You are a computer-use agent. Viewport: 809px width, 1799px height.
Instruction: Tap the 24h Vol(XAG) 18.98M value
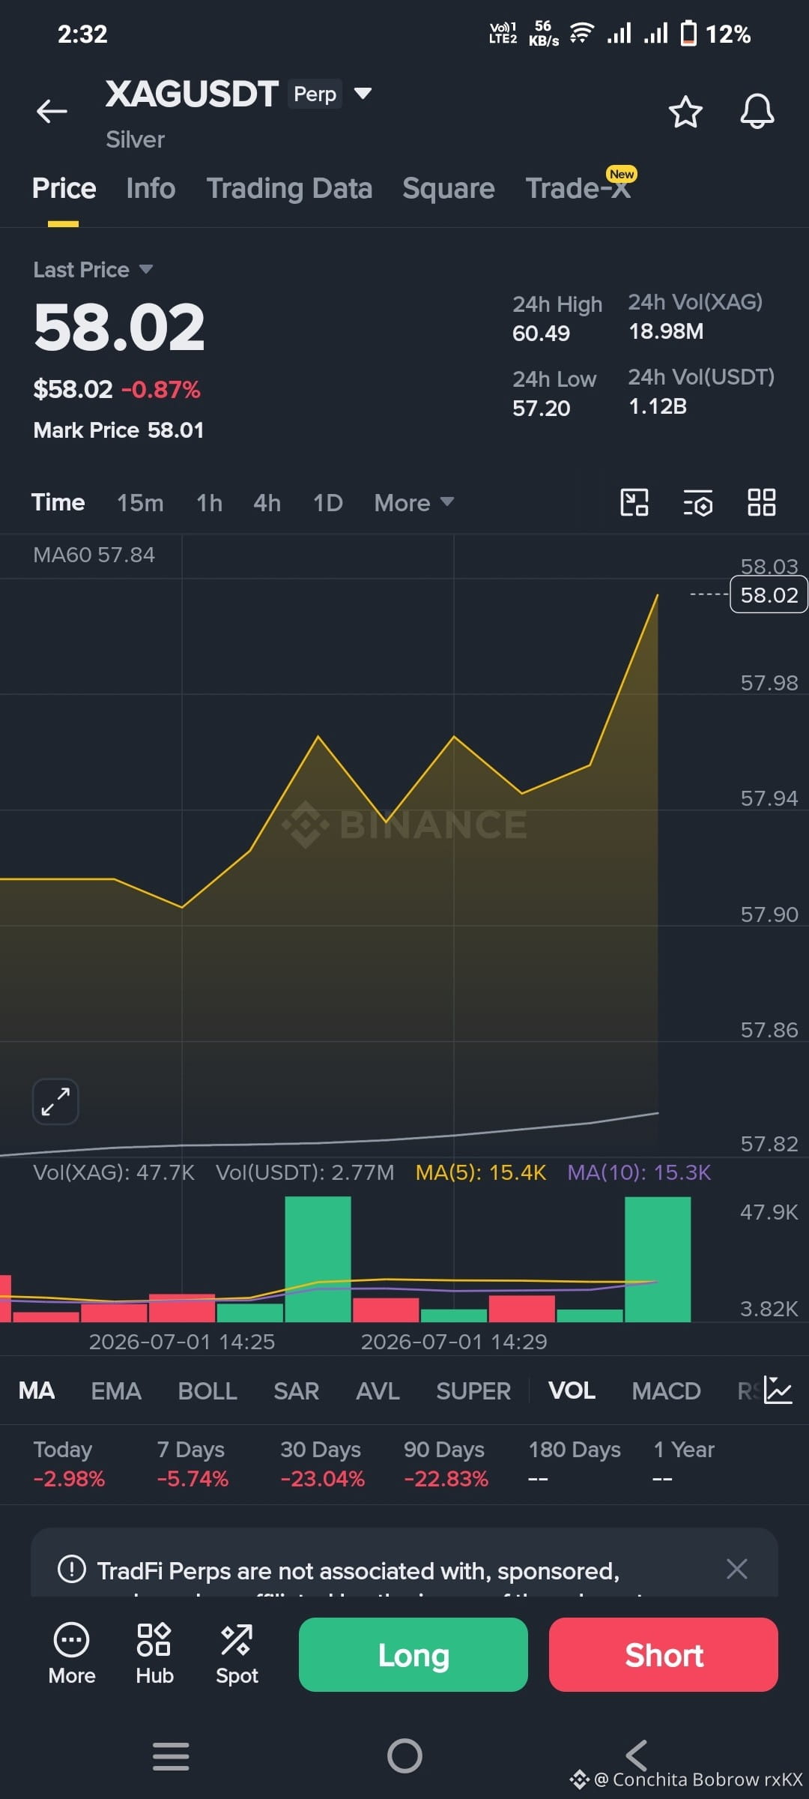(666, 331)
